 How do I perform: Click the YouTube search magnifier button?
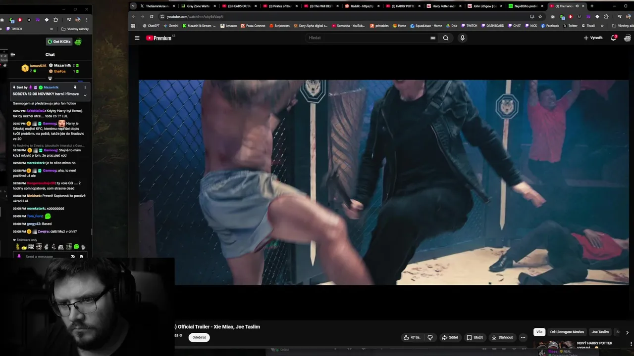pos(446,38)
